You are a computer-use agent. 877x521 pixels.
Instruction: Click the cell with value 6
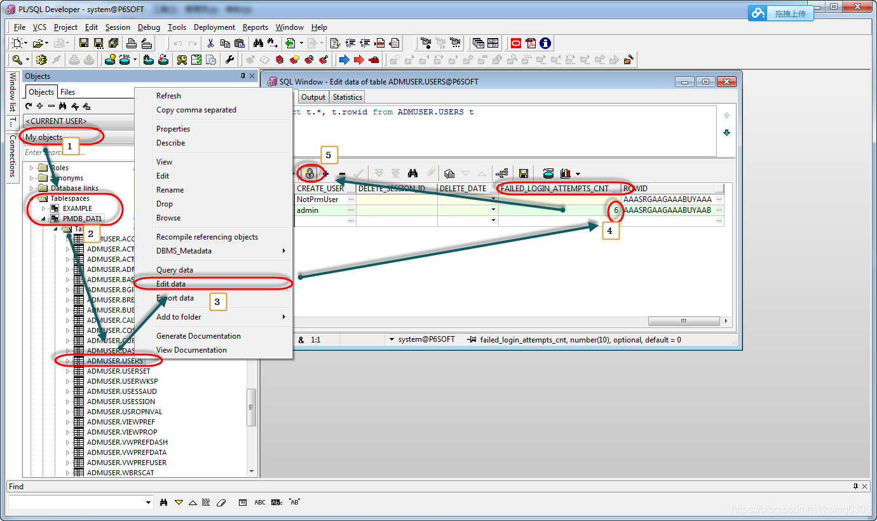click(x=560, y=210)
